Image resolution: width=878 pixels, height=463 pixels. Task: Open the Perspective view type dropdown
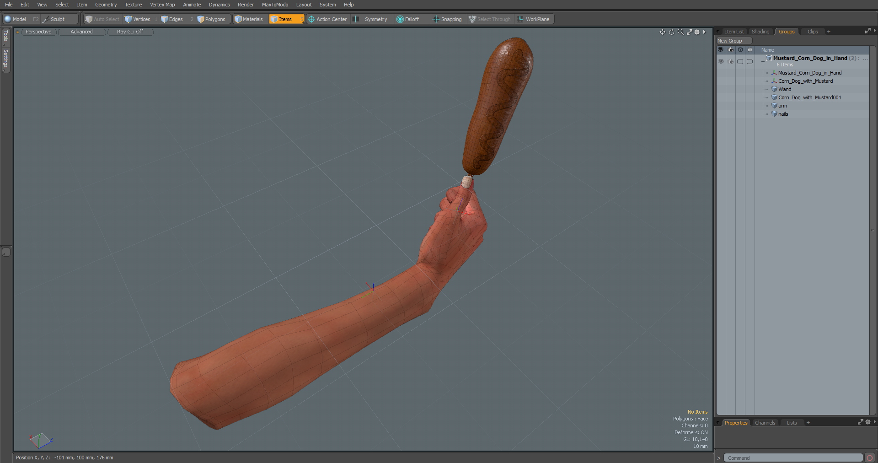38,32
